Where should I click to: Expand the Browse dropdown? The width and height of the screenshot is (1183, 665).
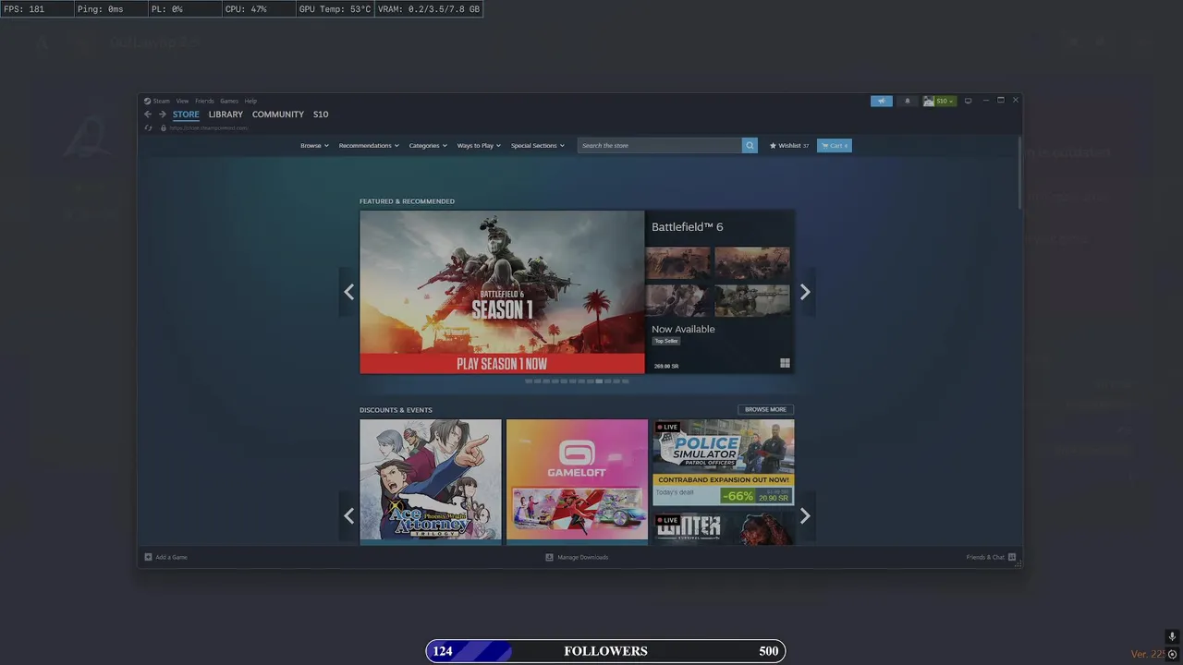click(x=314, y=145)
